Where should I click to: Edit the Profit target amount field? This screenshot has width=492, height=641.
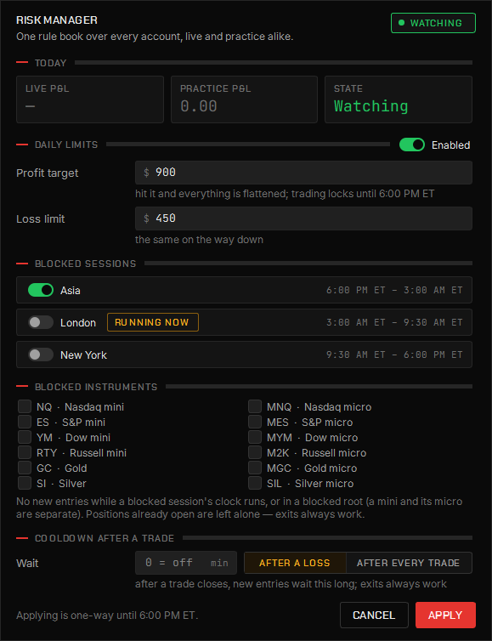(303, 173)
